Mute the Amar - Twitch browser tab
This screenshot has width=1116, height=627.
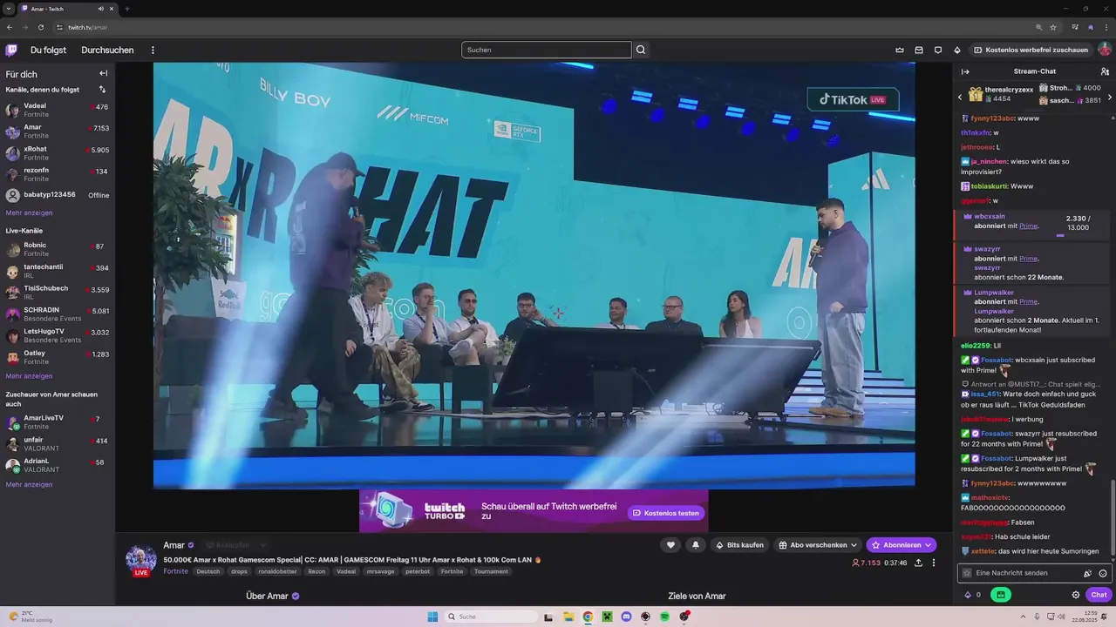(x=101, y=9)
